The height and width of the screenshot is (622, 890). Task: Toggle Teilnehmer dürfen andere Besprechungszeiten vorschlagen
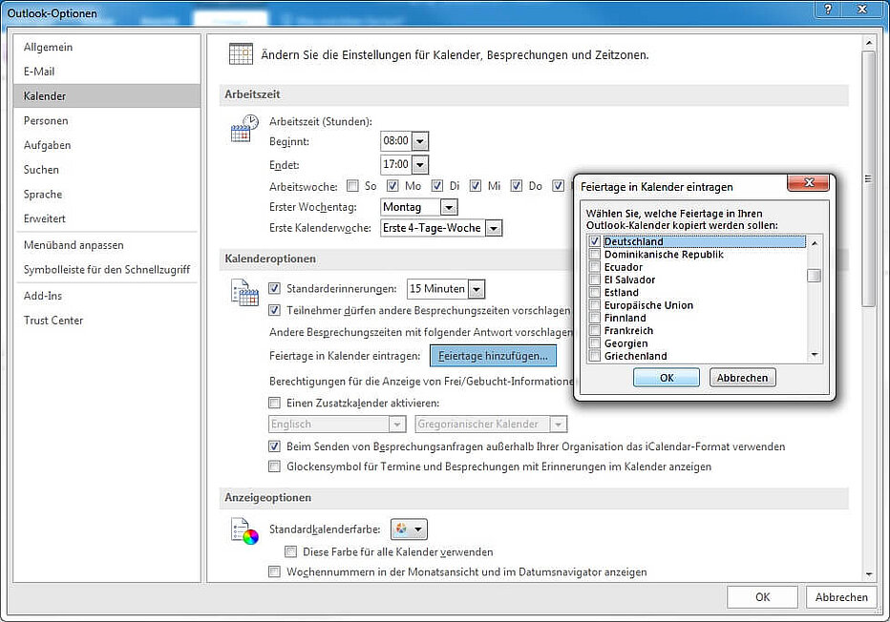(x=274, y=310)
